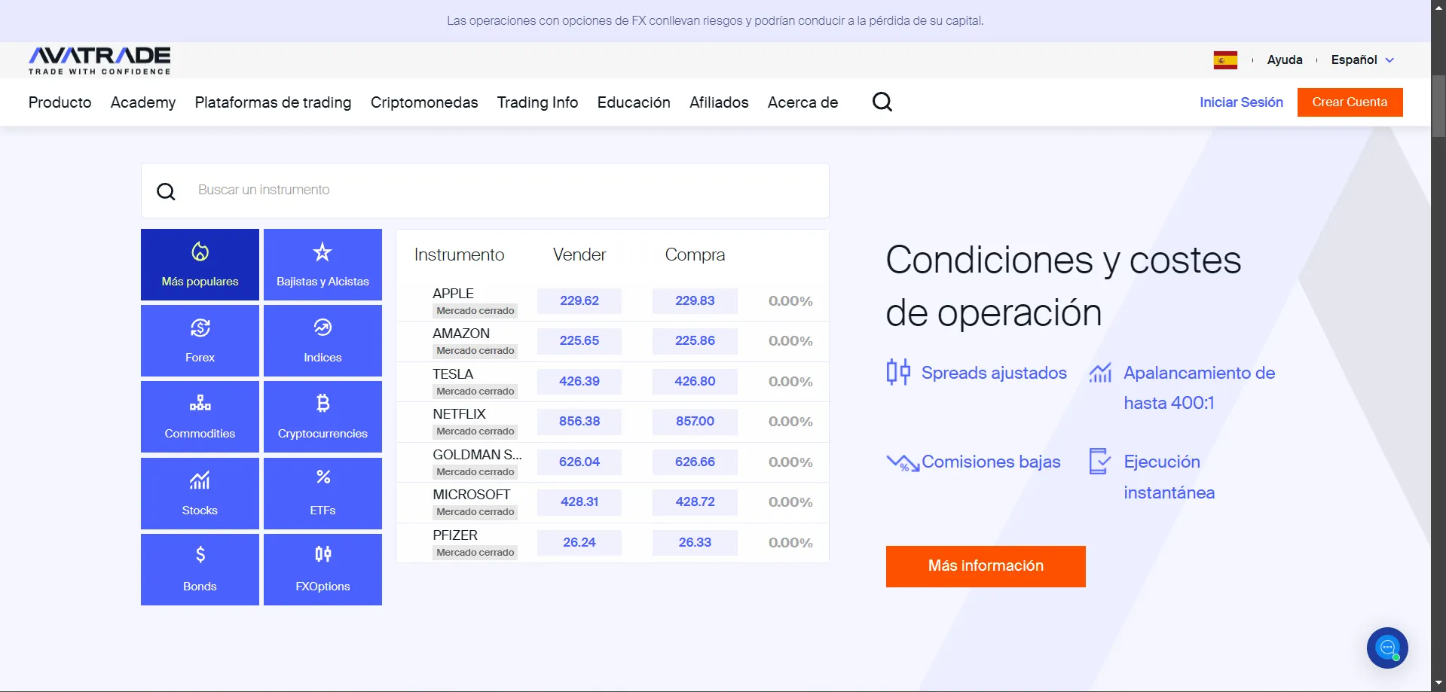This screenshot has width=1446, height=692.
Task: Click Apple buy price 229.83
Action: (695, 300)
